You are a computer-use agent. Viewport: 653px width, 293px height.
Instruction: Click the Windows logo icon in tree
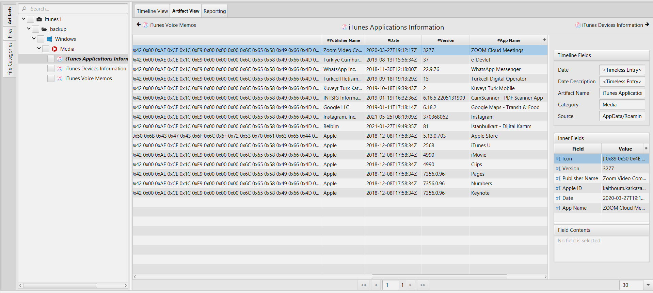tap(49, 39)
